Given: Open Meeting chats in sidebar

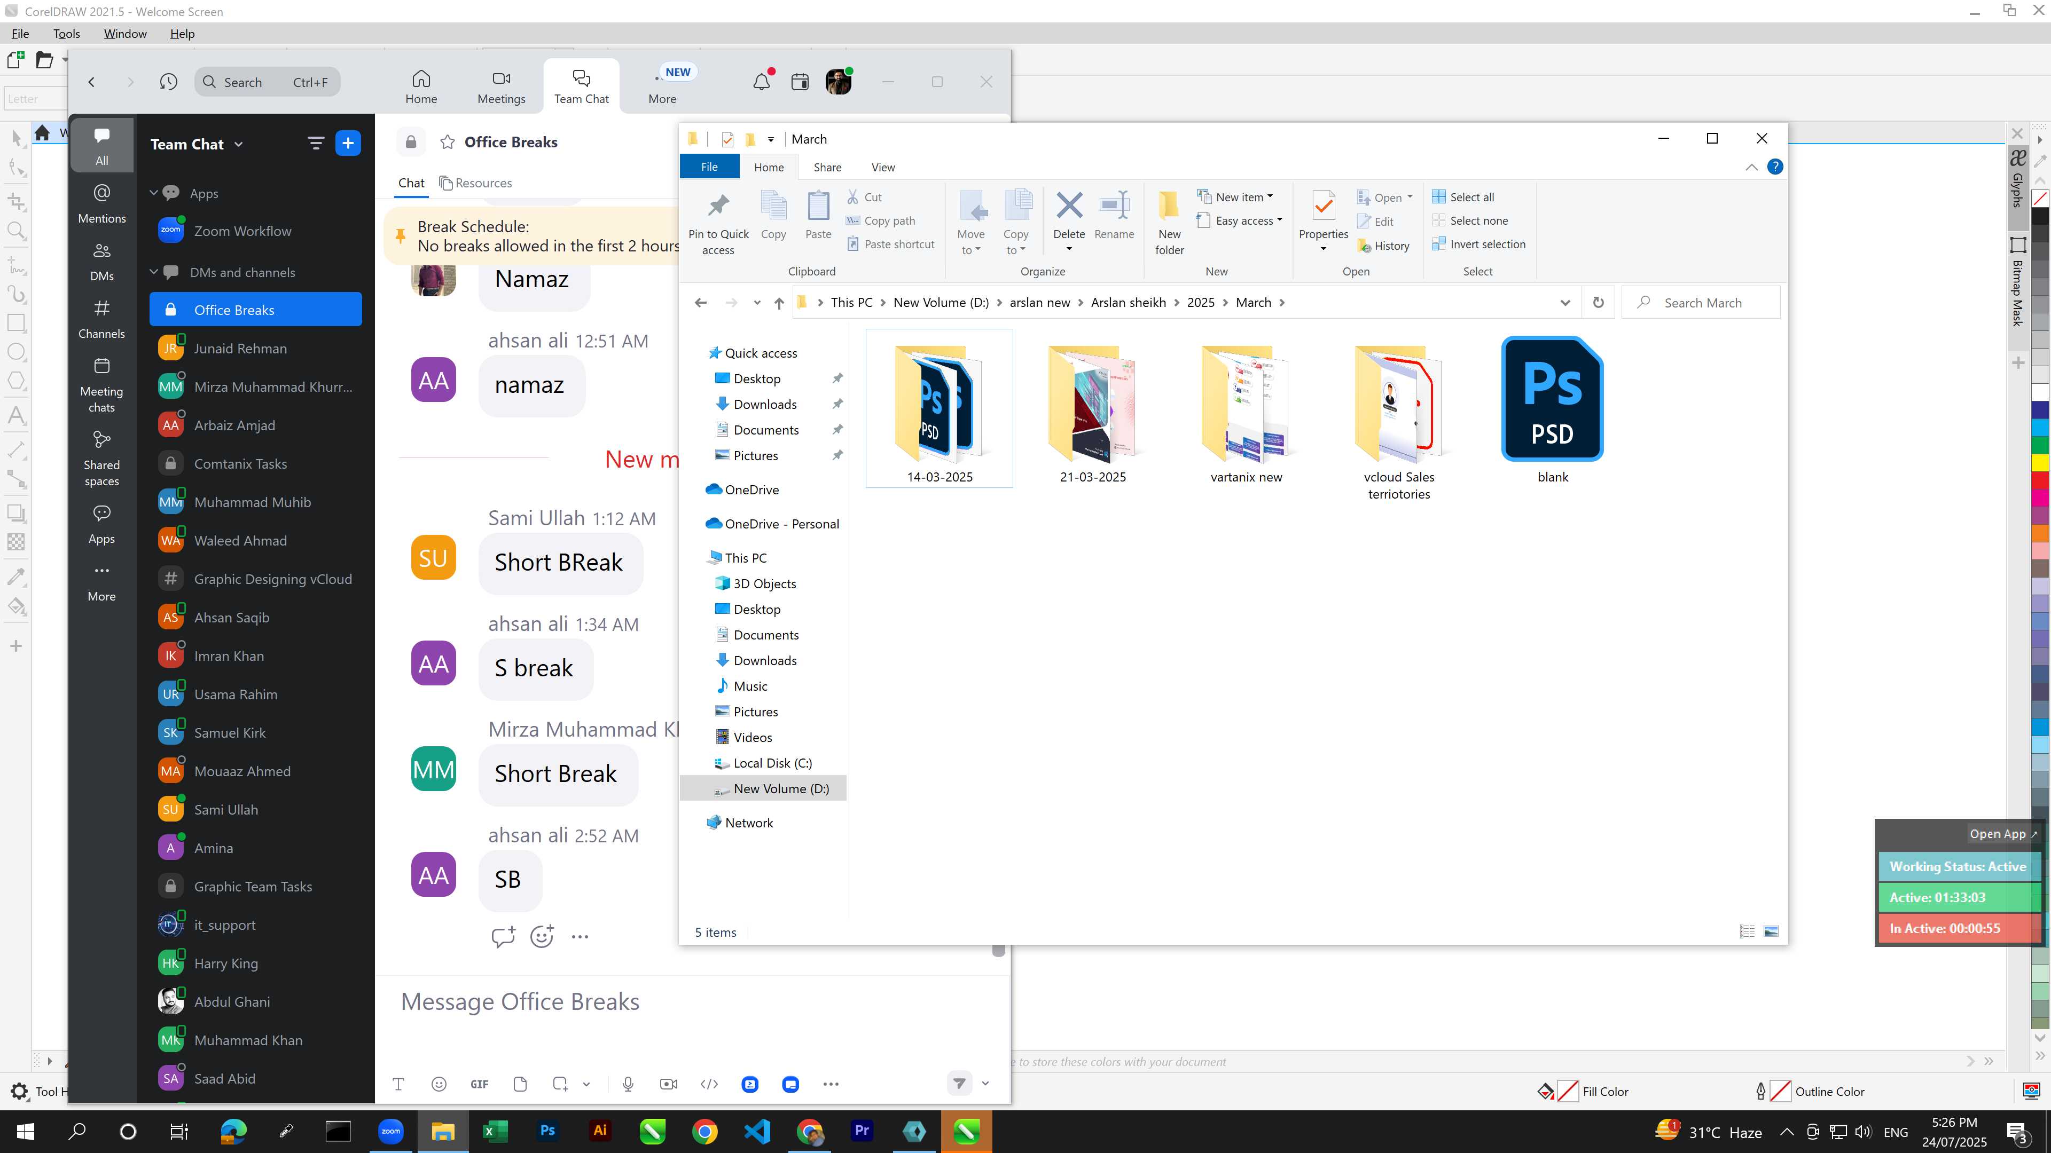Looking at the screenshot, I should click(x=102, y=385).
